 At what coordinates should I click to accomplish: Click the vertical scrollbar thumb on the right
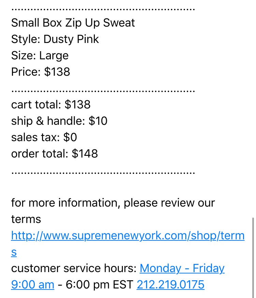253,257
